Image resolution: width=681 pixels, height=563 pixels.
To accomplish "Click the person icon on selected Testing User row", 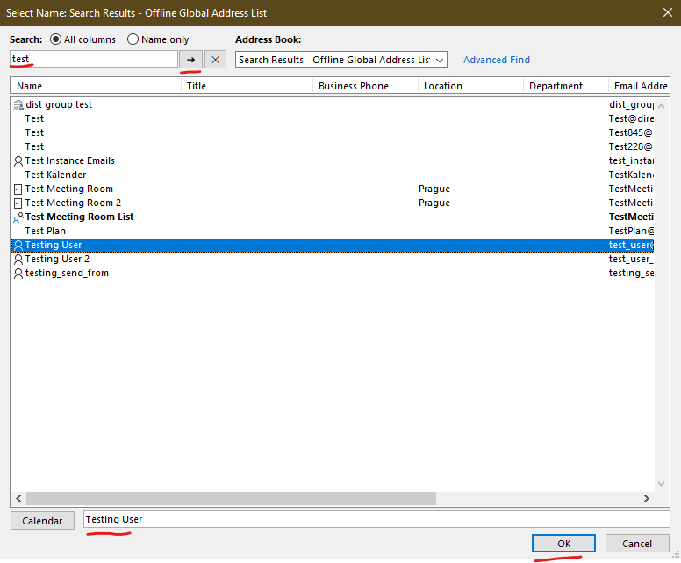I will tap(18, 246).
